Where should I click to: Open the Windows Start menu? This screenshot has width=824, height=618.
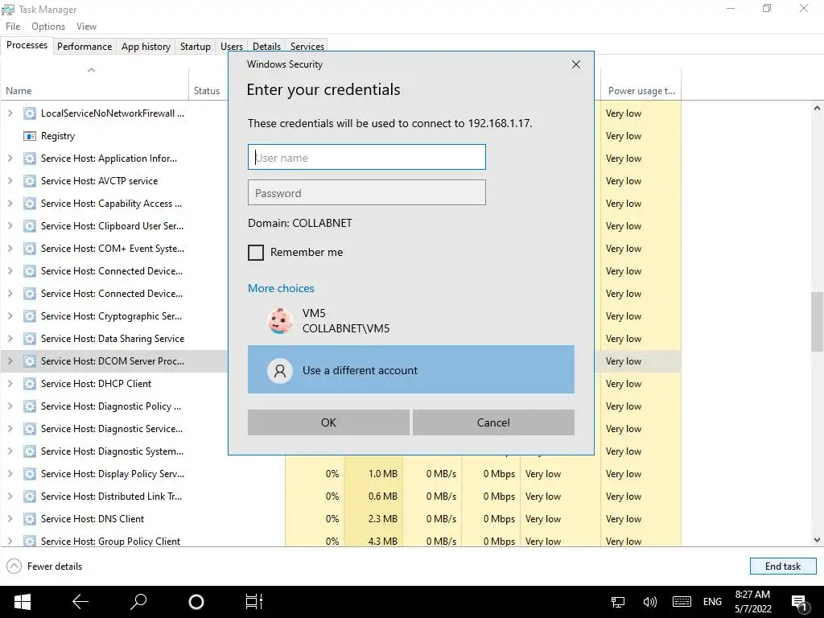tap(22, 602)
